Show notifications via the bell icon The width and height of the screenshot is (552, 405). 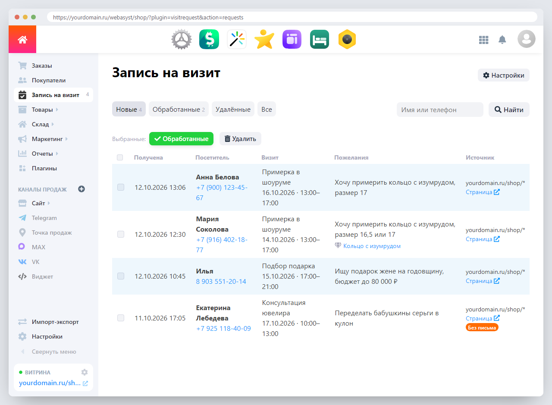click(502, 40)
